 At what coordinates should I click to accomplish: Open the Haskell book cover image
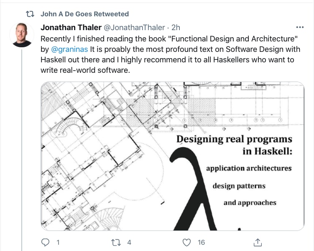(x=172, y=156)
